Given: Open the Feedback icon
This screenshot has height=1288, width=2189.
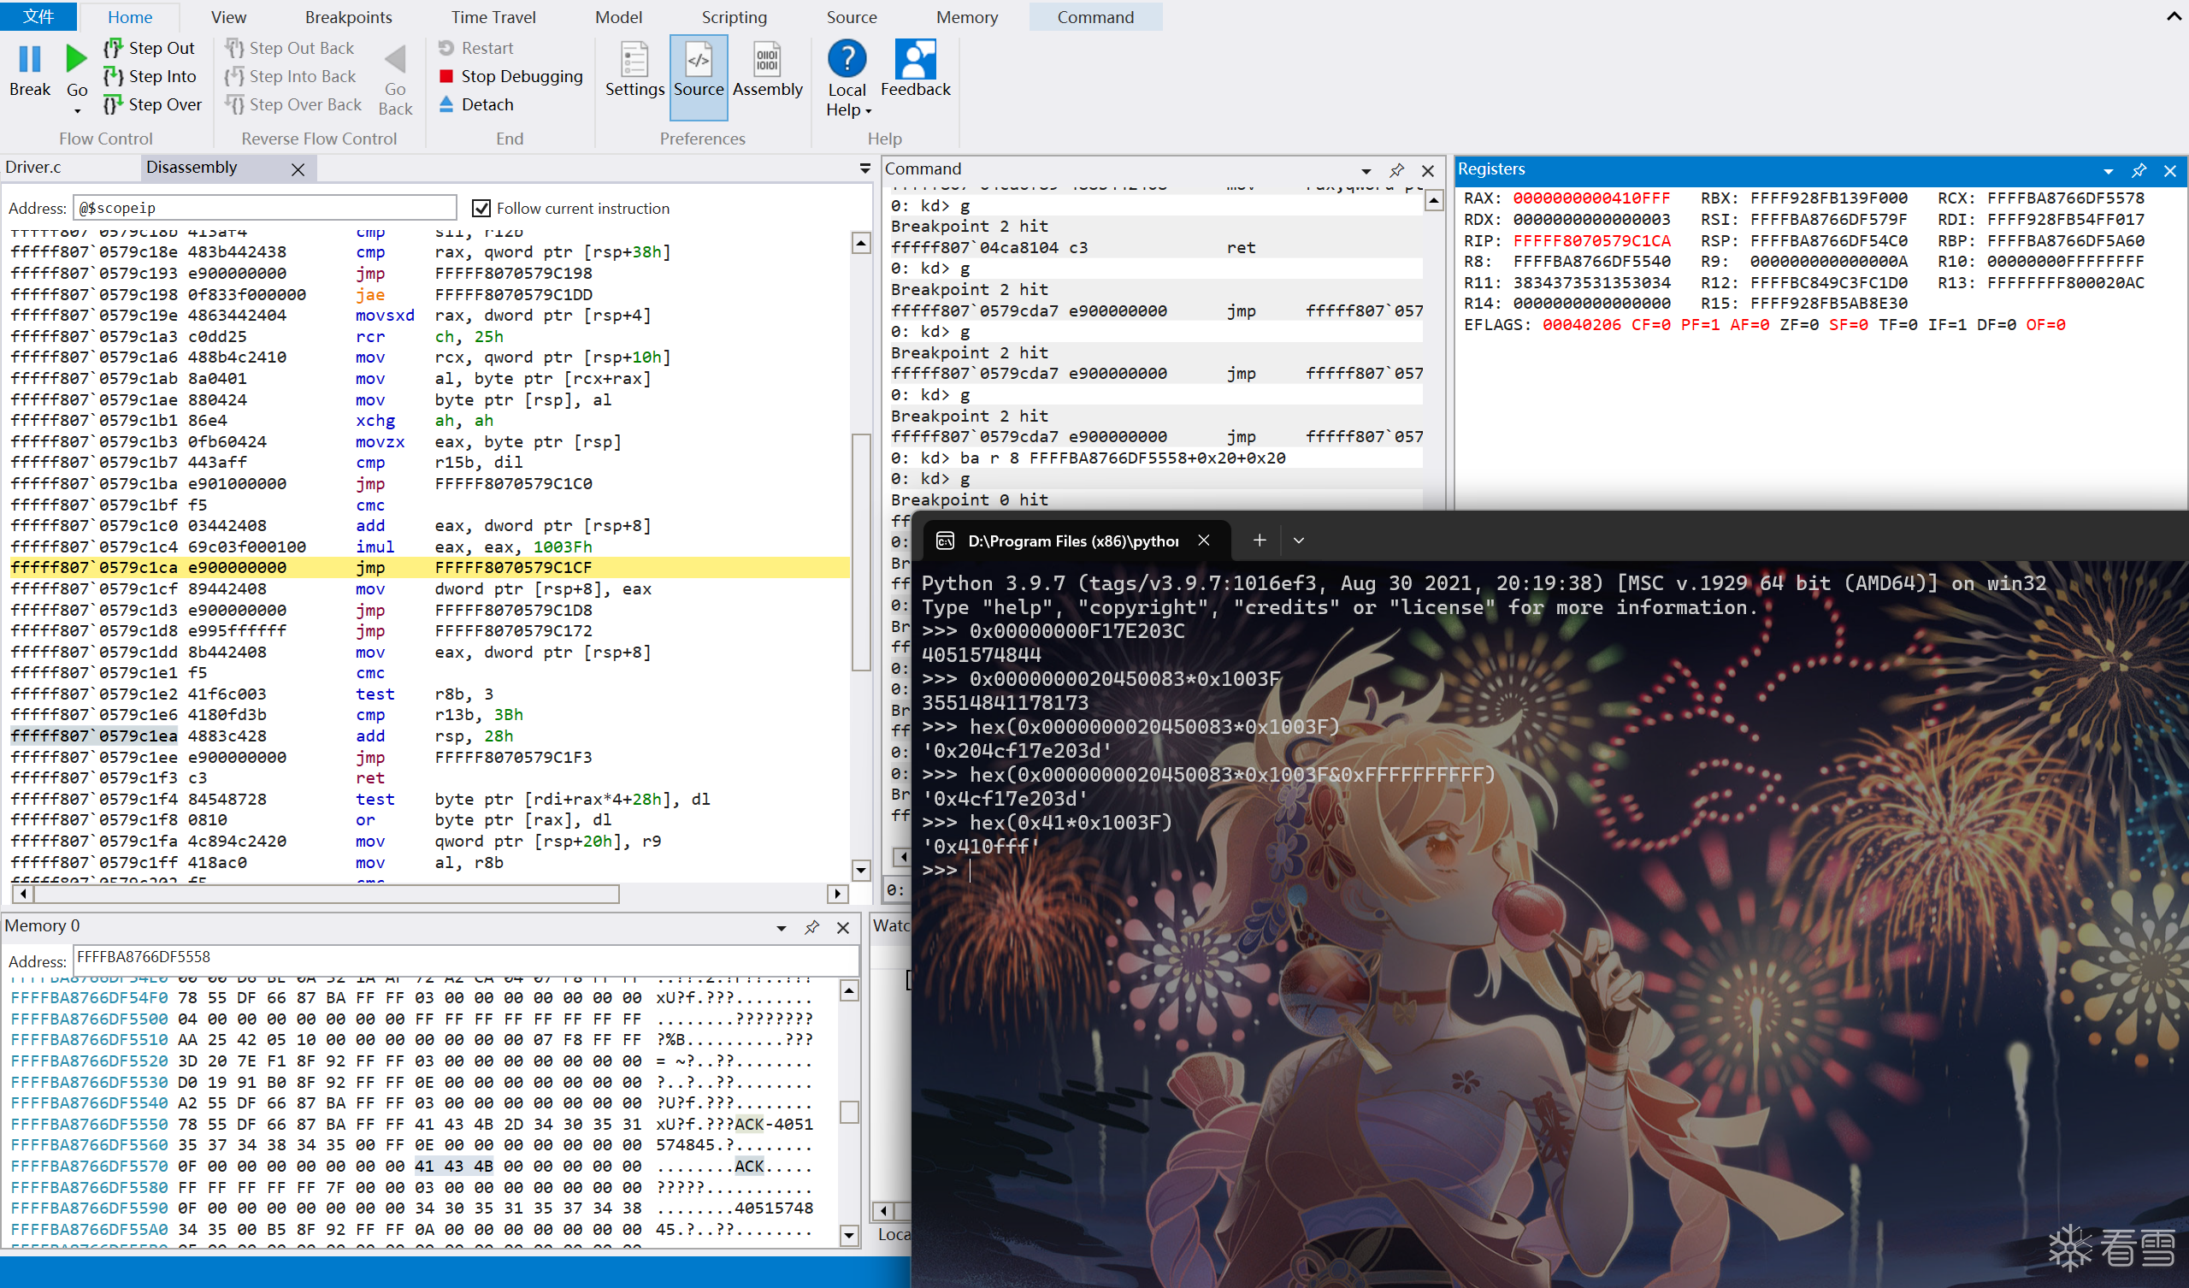Looking at the screenshot, I should coord(916,59).
